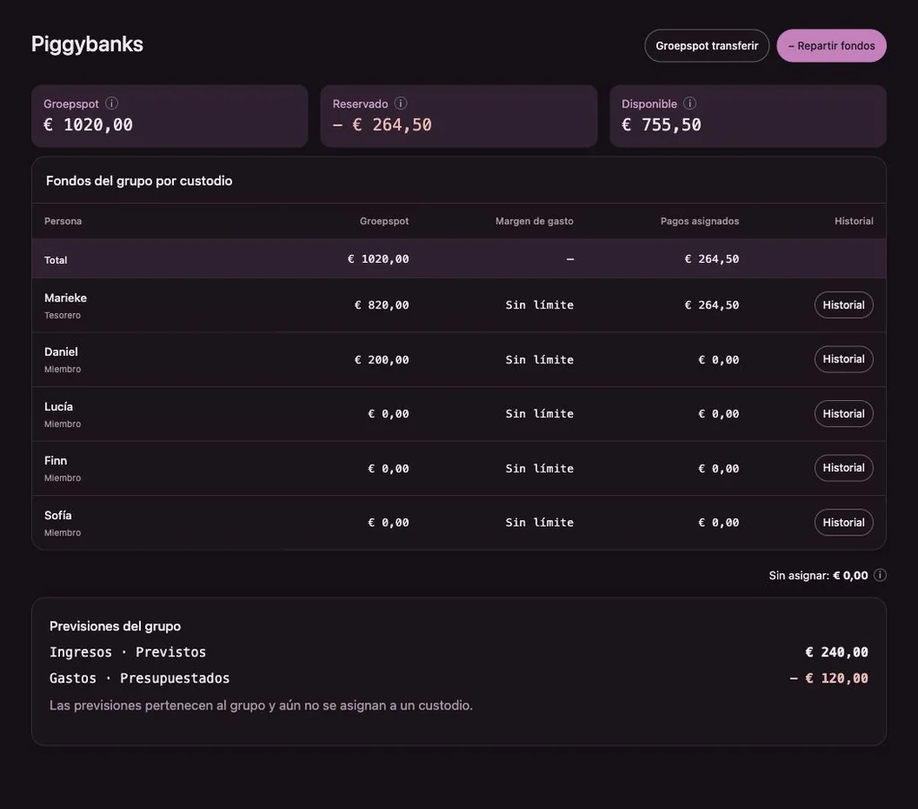
Task: Click the Fondos del grupo por custodio heading
Action: tap(139, 180)
